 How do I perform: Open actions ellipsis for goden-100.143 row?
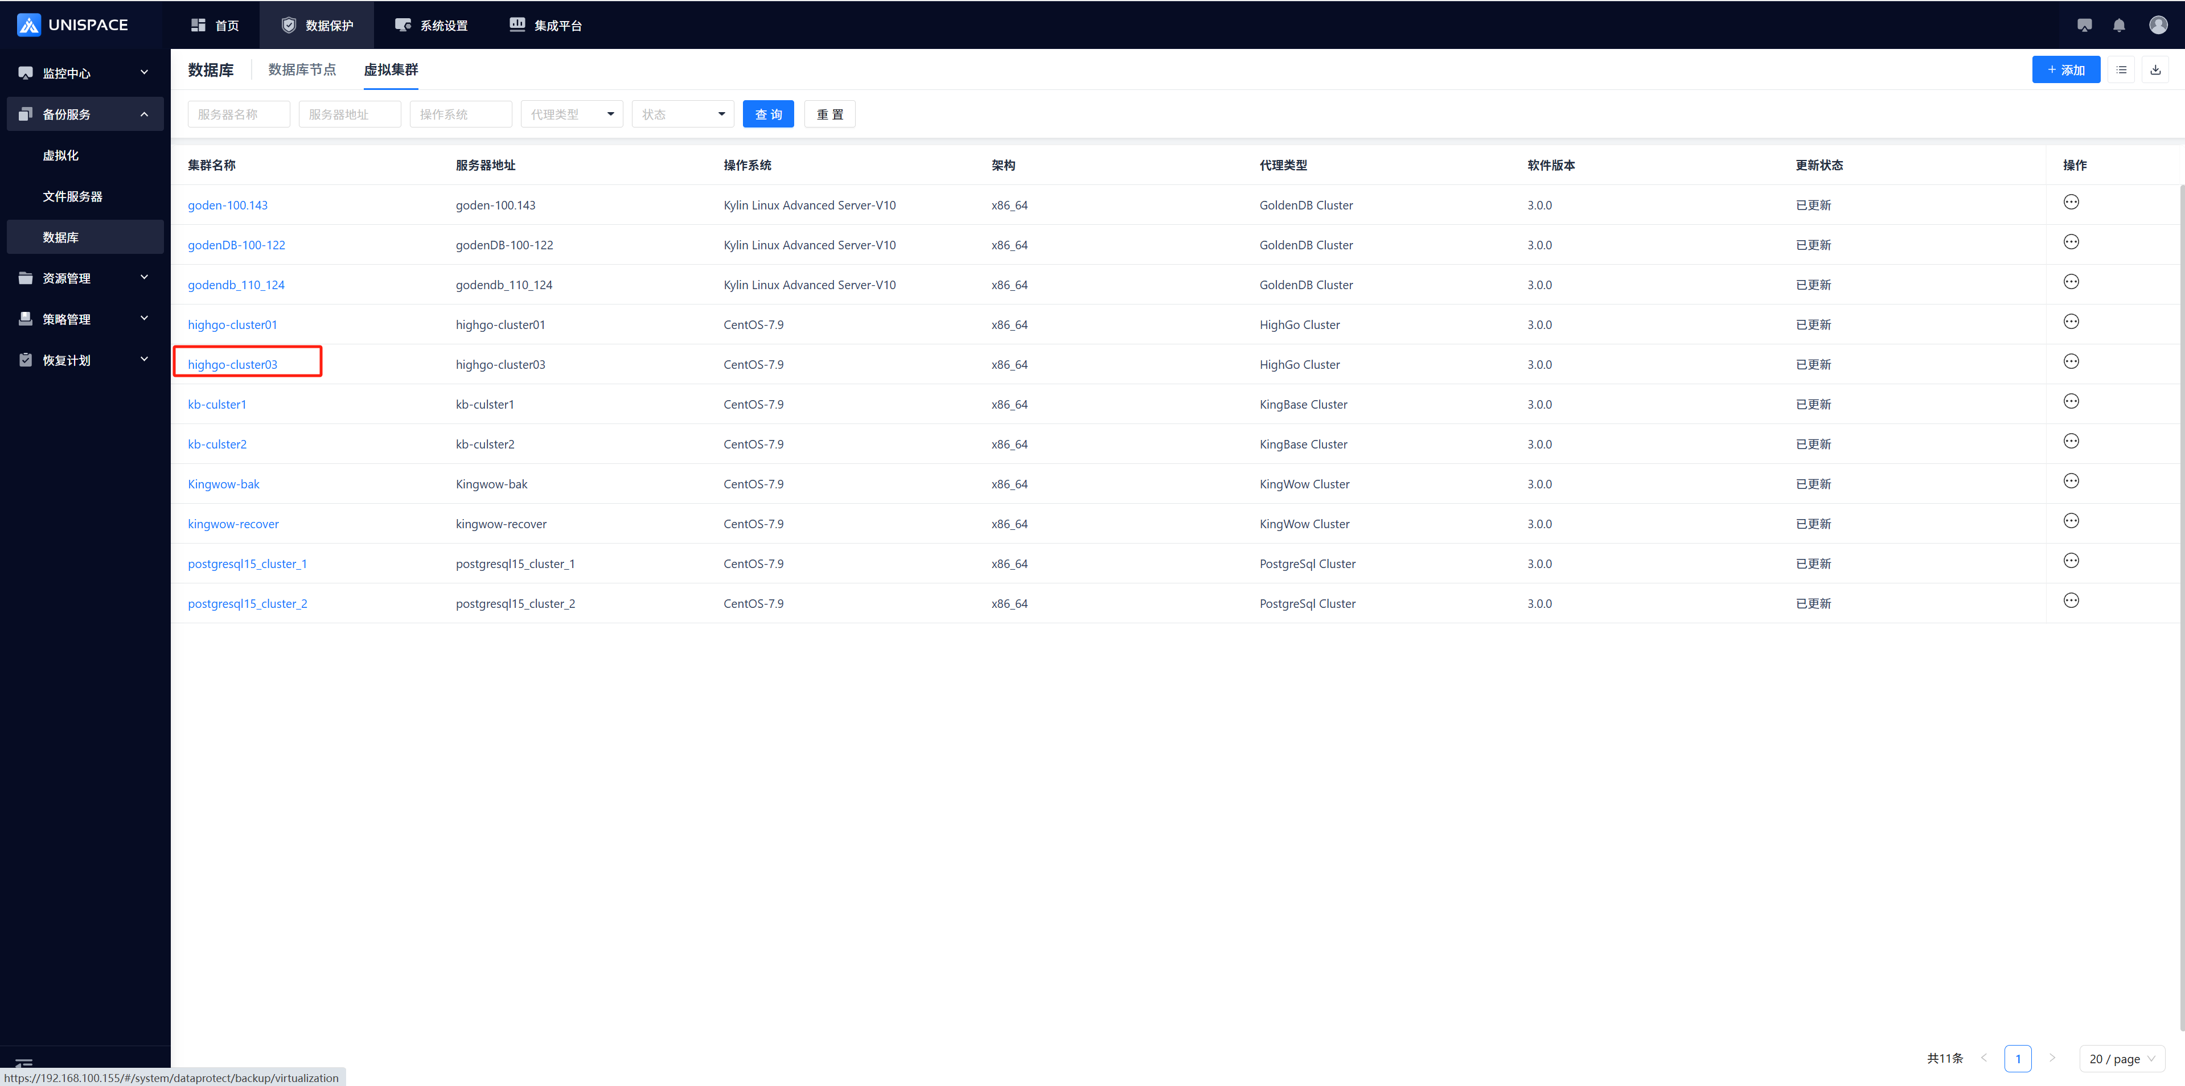click(2071, 203)
